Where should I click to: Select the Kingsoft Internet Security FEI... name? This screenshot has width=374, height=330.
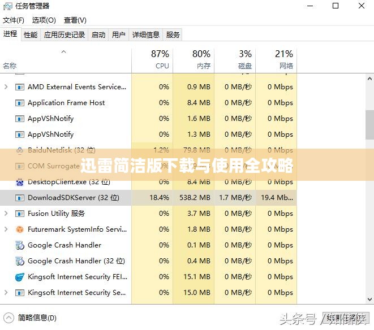click(x=78, y=277)
